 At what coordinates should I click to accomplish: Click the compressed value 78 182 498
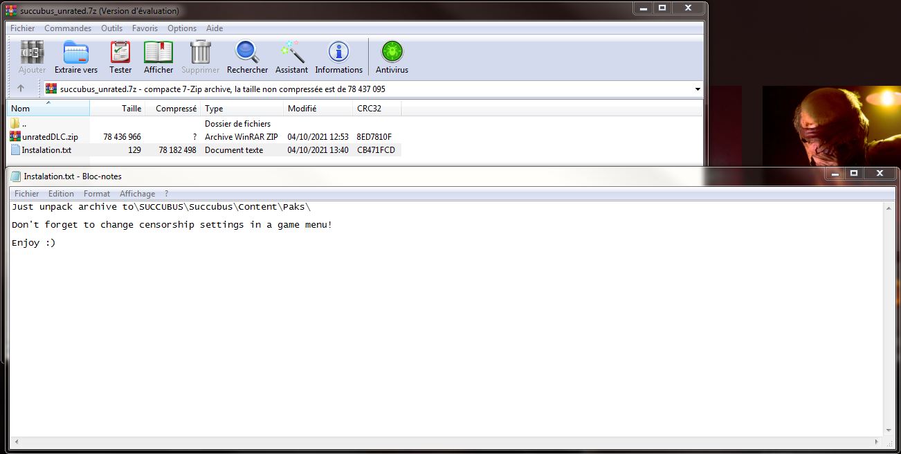[x=177, y=150]
